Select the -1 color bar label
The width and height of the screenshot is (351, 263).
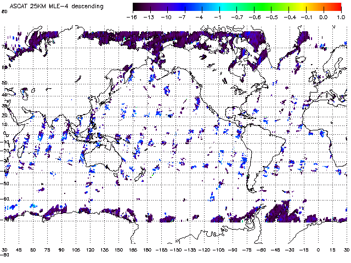click(x=217, y=18)
